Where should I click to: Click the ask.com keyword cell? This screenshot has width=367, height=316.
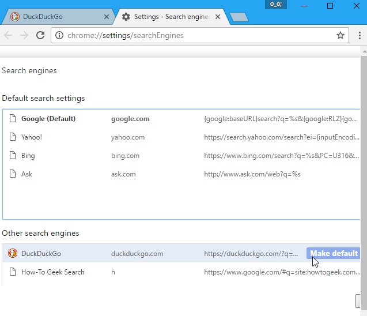[x=123, y=174]
